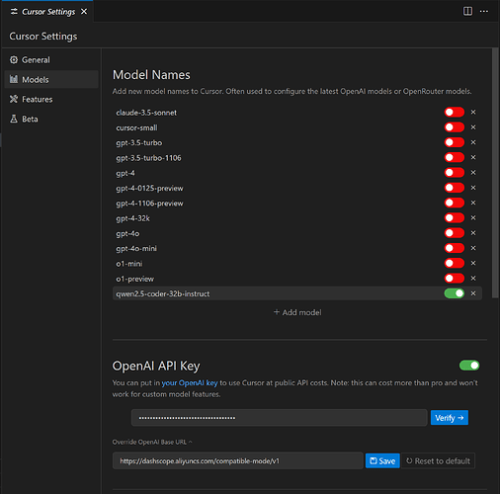500x494 pixels.
Task: Turn on the gpt-4 model toggle
Action: click(x=455, y=173)
